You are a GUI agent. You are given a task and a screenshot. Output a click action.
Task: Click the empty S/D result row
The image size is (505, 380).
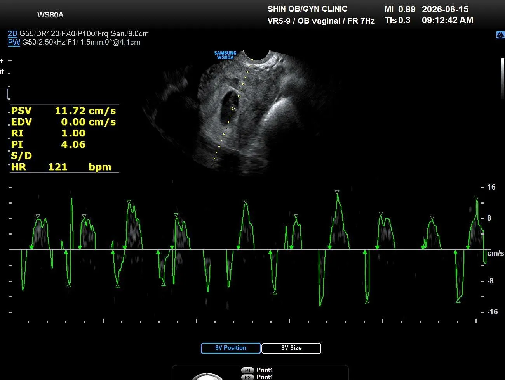(64, 156)
